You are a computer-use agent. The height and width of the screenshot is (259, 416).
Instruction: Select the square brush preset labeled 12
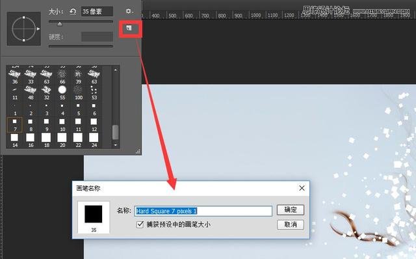pos(94,124)
